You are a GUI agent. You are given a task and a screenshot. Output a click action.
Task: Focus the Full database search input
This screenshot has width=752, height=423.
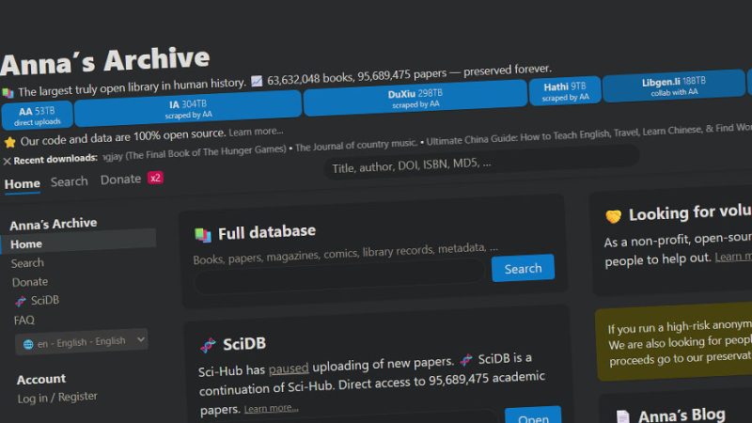coord(338,277)
